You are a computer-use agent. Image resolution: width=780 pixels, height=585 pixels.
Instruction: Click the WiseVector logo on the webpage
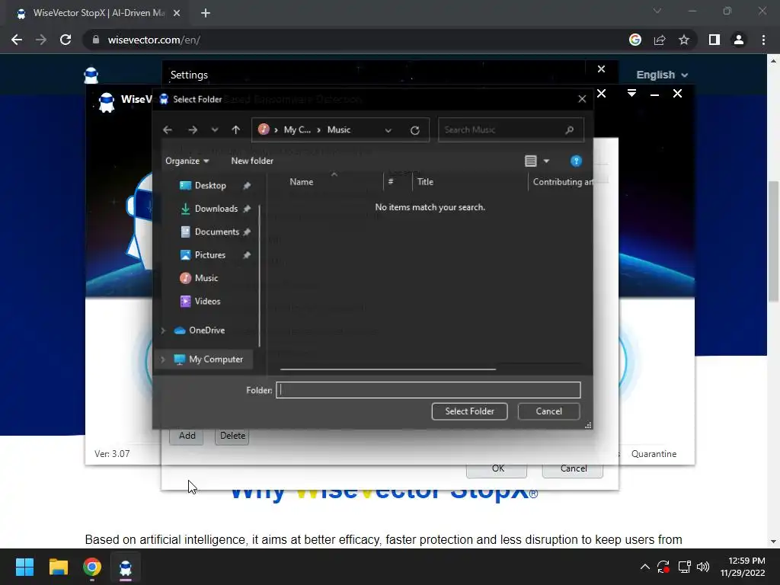click(x=91, y=75)
